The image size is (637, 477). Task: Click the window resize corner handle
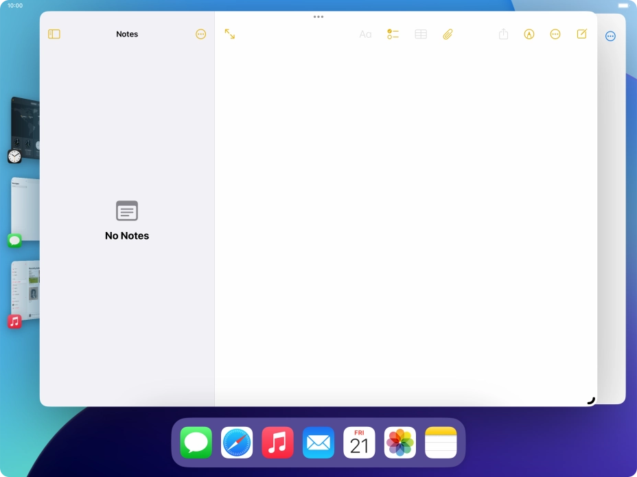[x=591, y=400]
